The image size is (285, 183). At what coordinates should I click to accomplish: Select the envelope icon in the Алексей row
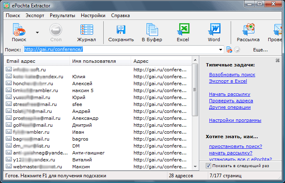click(x=9, y=83)
